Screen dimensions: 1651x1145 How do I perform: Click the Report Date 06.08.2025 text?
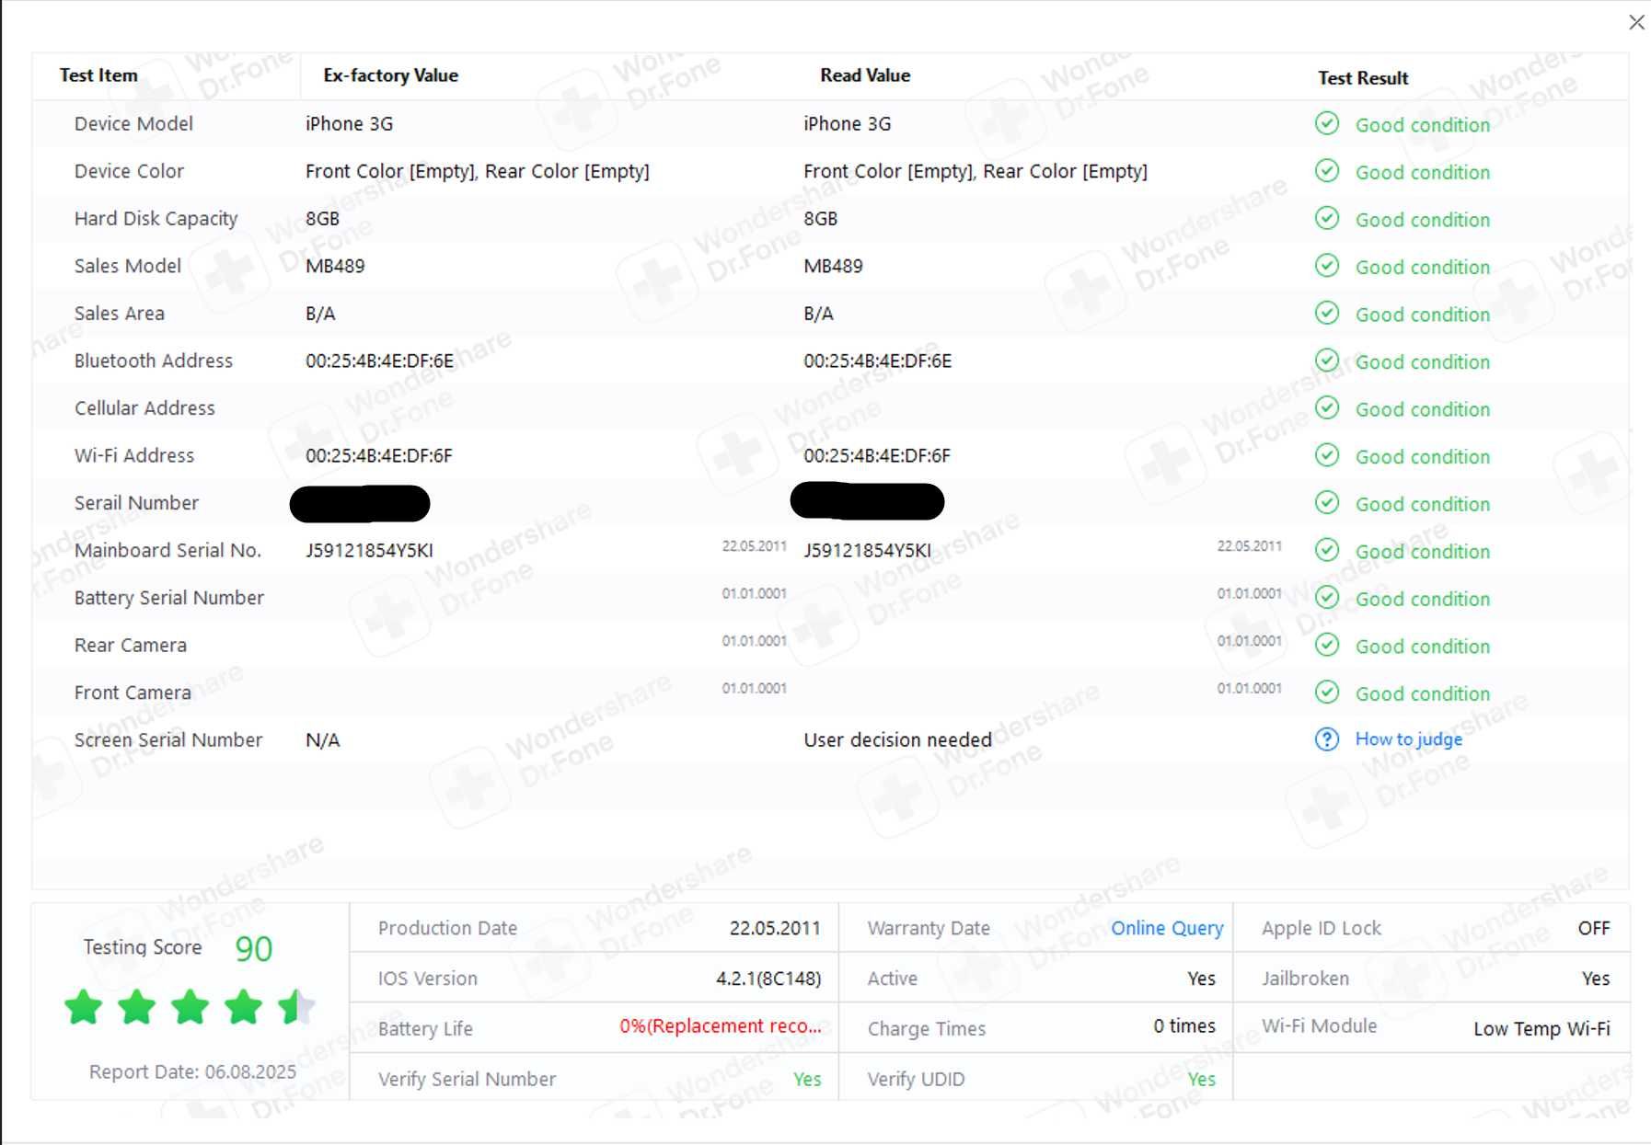coord(192,1072)
